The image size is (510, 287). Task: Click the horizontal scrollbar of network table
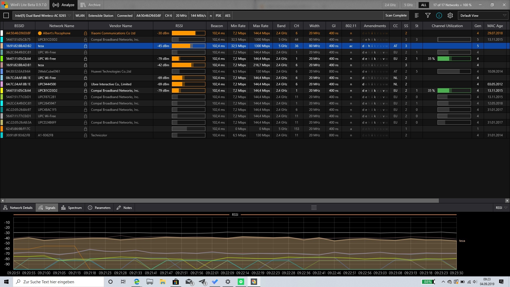point(222,201)
